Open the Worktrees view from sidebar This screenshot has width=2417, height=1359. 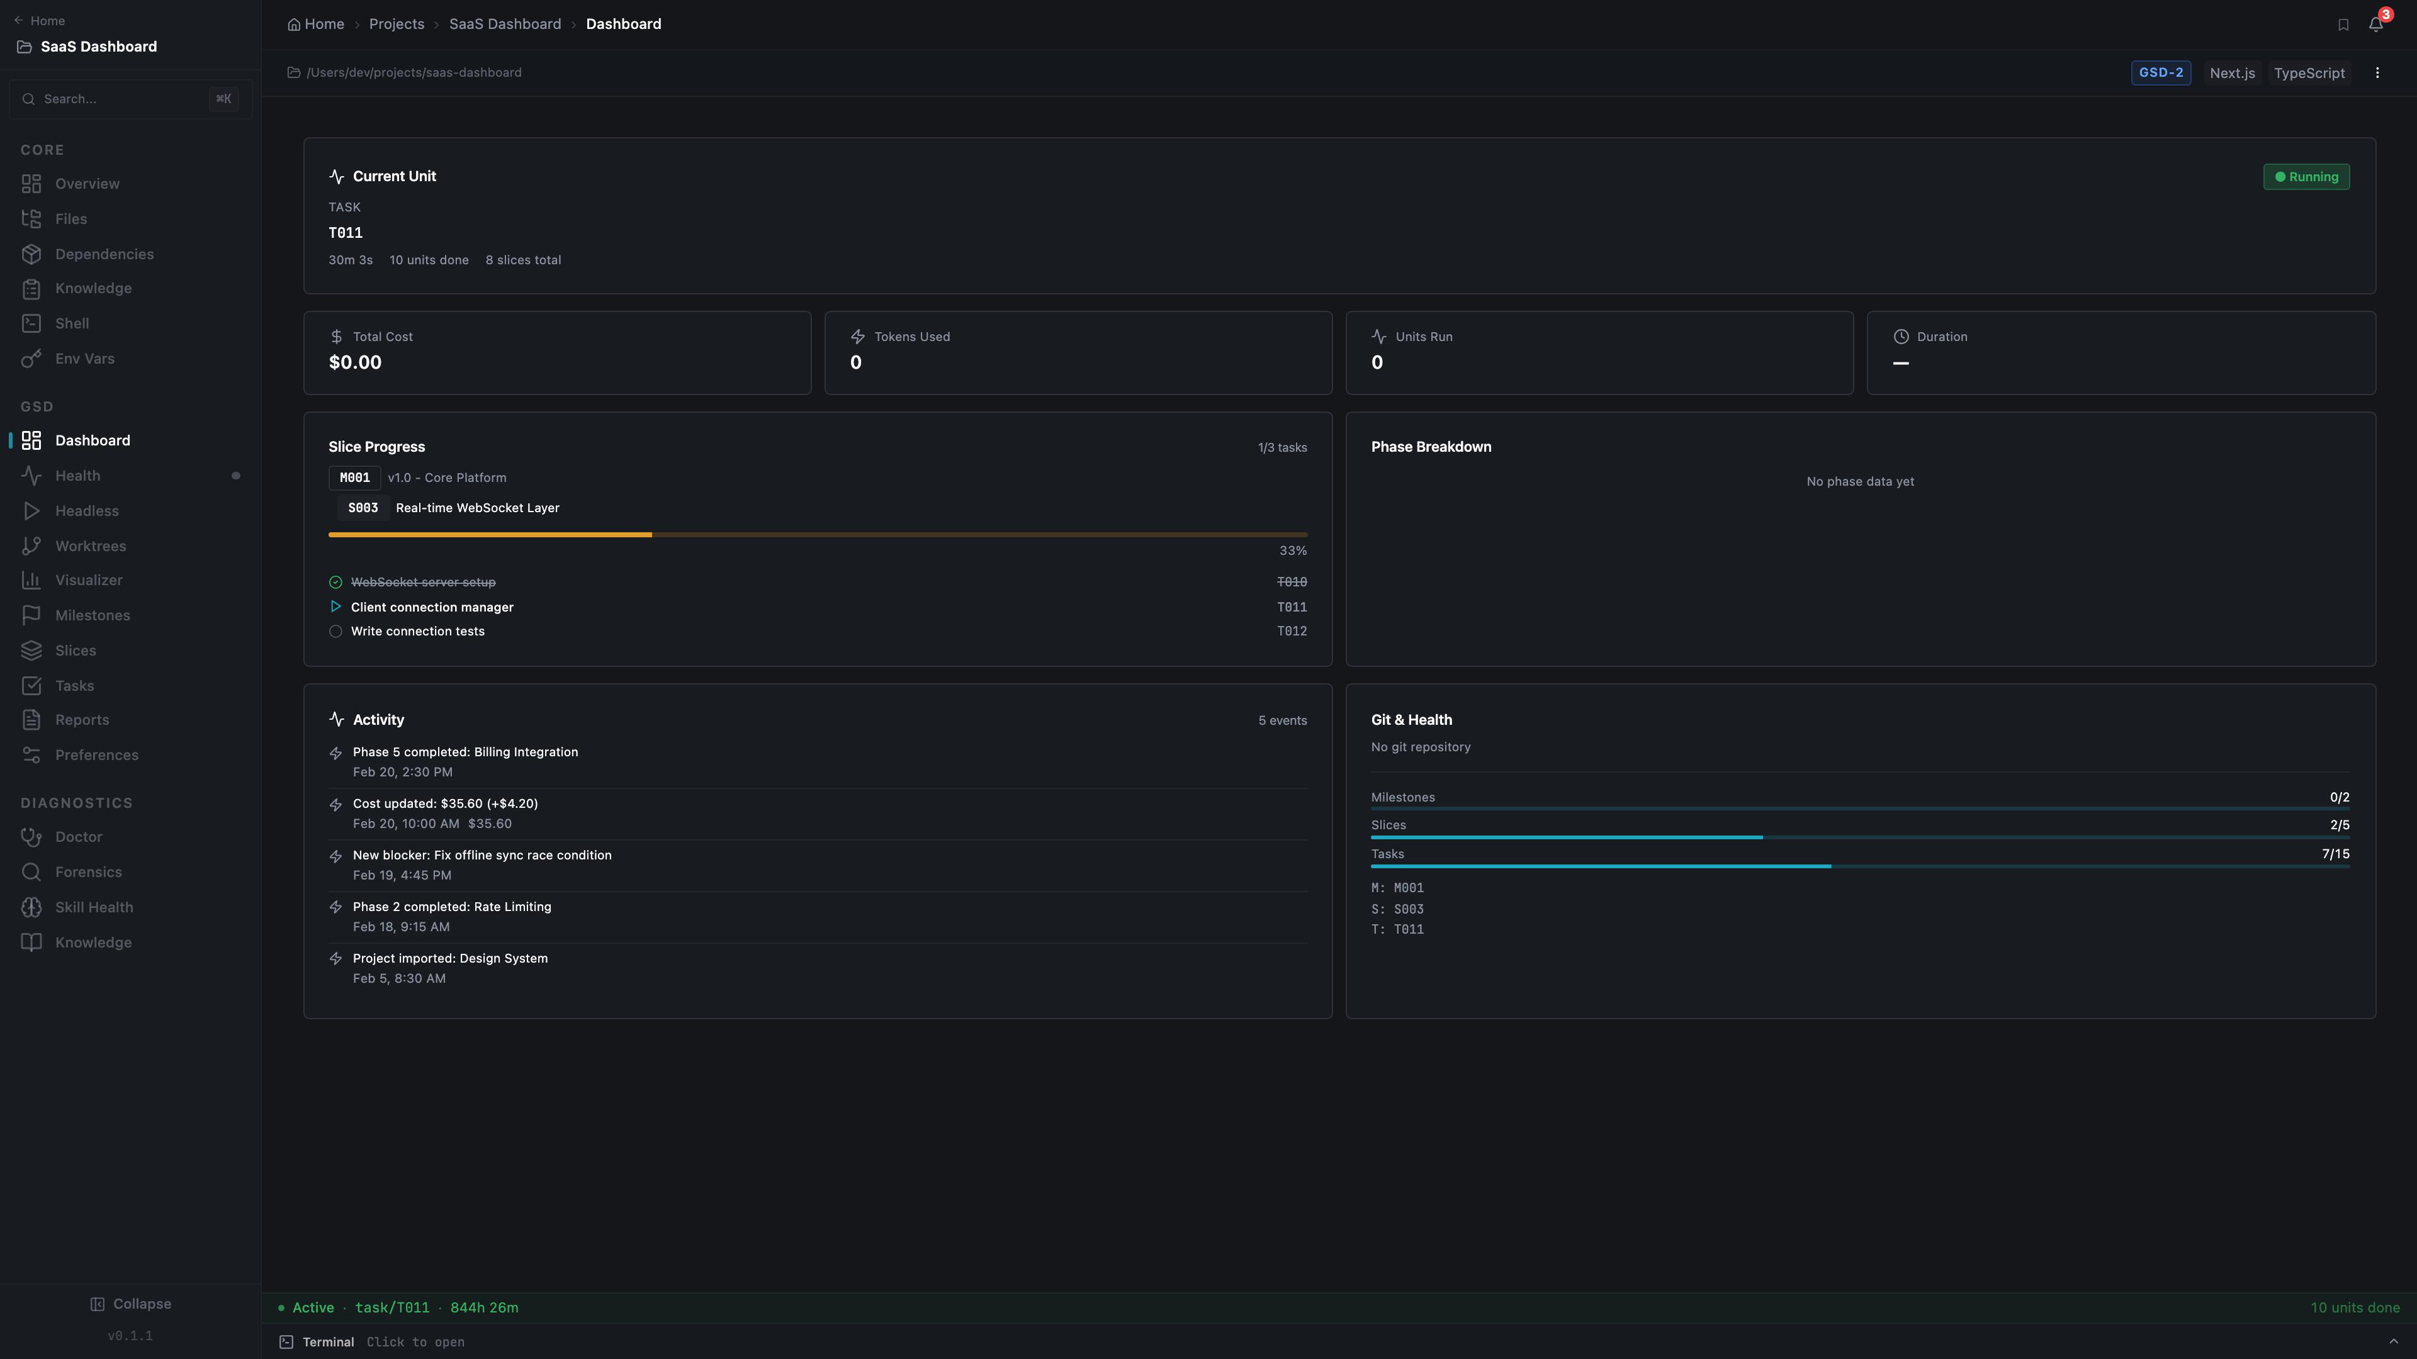(x=90, y=545)
